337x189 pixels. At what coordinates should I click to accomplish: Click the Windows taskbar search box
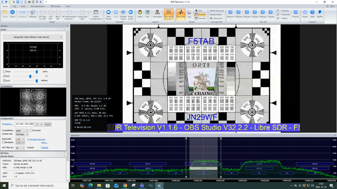pos(39,185)
